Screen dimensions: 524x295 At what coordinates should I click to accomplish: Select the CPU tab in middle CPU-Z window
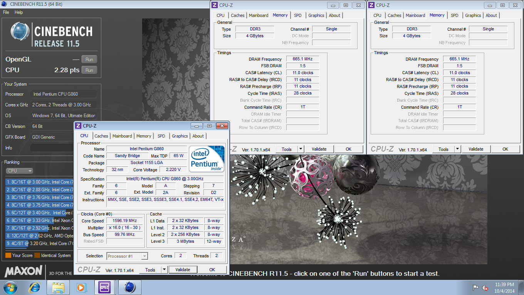pyautogui.click(x=221, y=15)
